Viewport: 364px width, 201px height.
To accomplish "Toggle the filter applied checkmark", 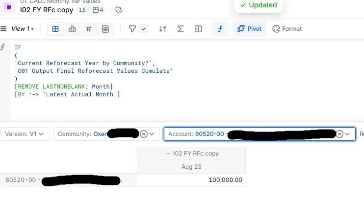I will pyautogui.click(x=144, y=29).
